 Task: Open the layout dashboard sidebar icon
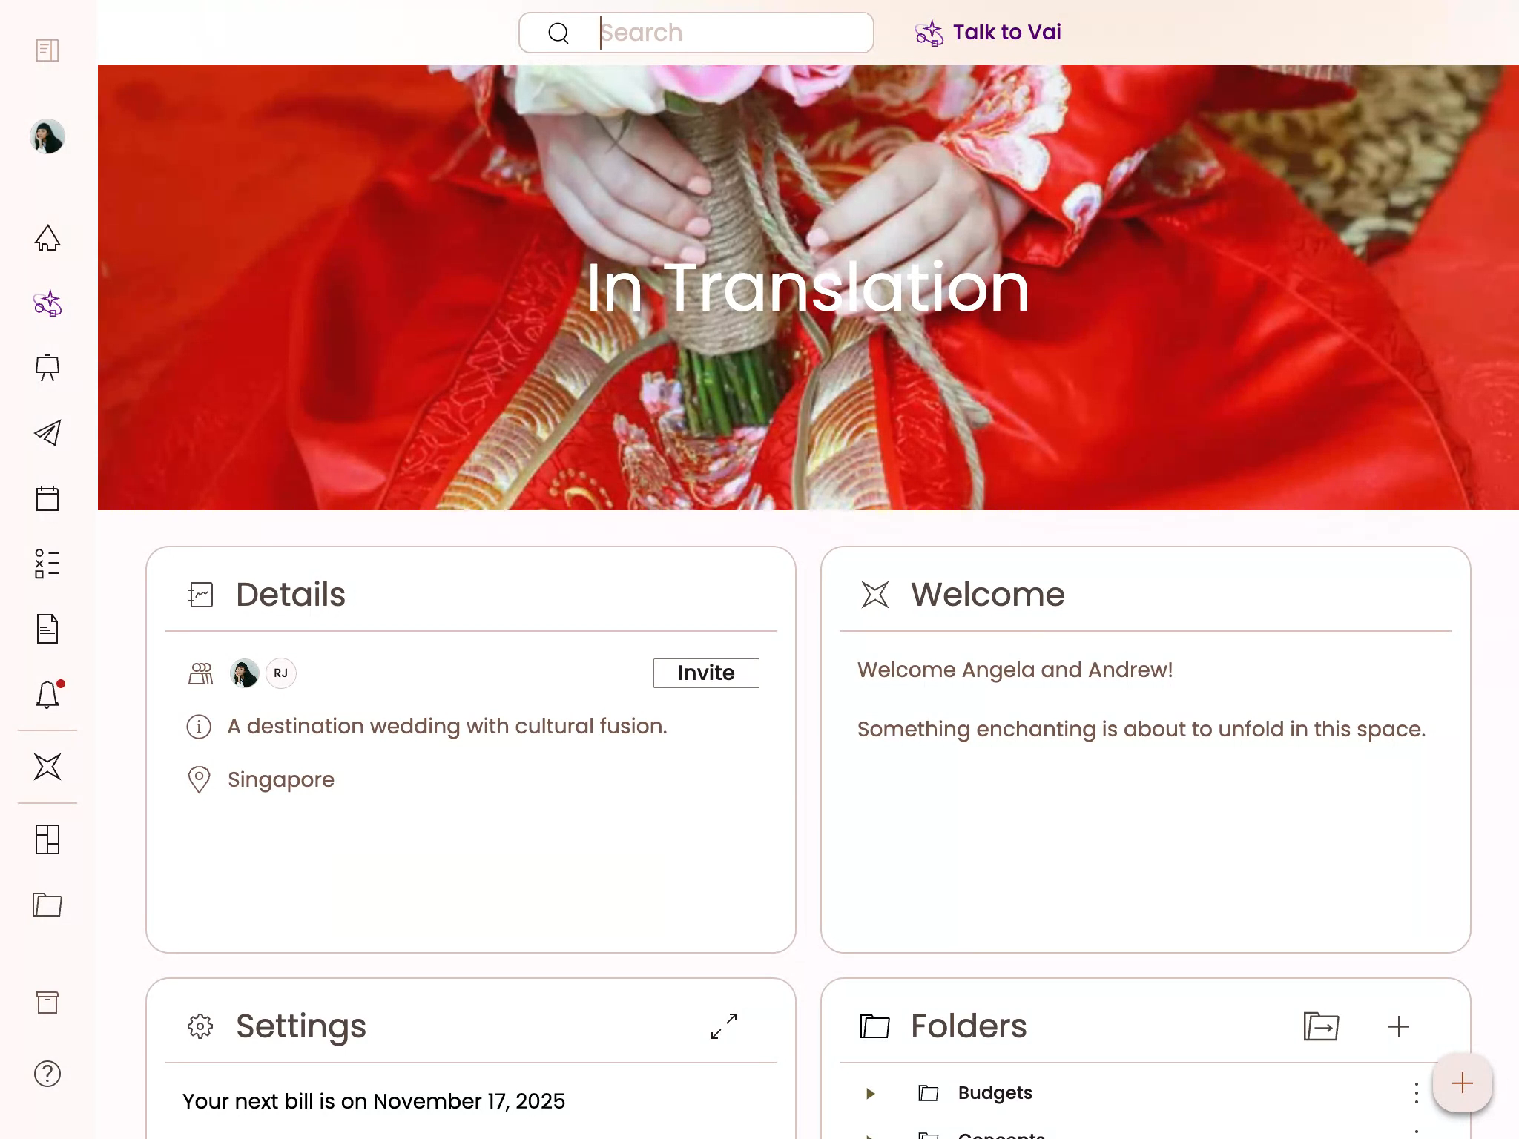tap(47, 839)
